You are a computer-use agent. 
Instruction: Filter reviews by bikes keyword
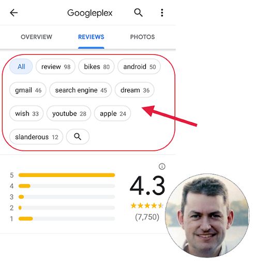[x=97, y=67]
